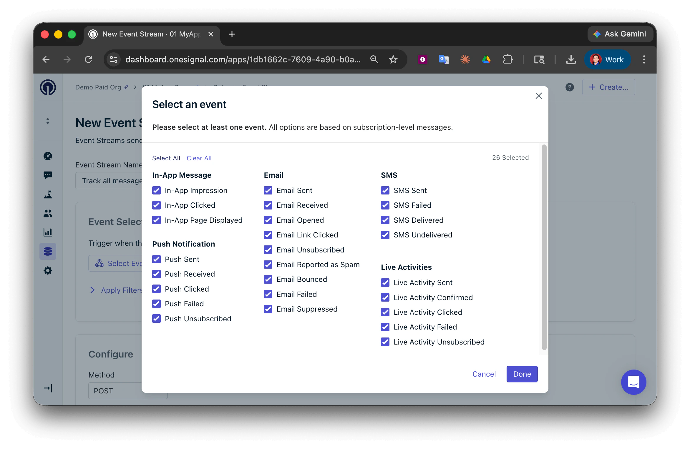Open the Analytics bar chart sidebar icon
The image size is (690, 449).
(x=48, y=232)
